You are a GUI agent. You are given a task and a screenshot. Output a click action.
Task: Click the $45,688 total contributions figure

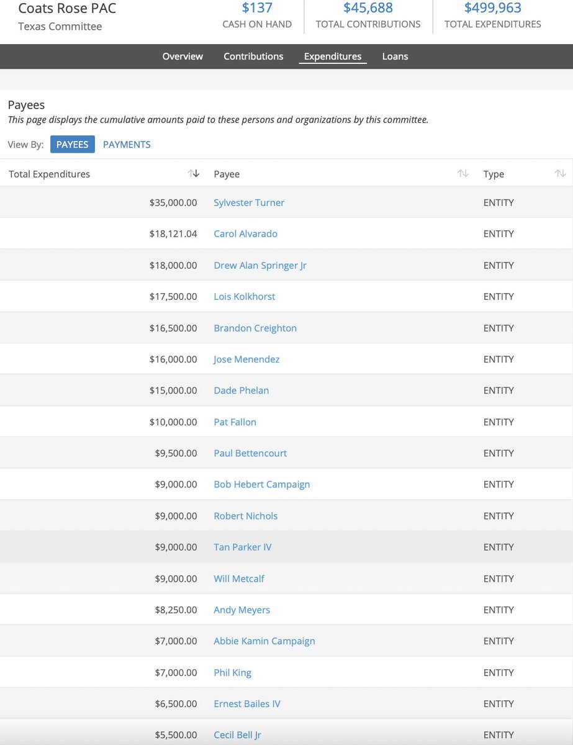click(x=368, y=8)
